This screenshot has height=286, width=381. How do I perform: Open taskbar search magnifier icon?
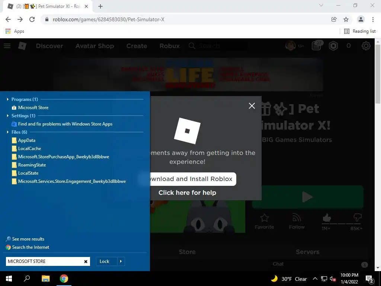click(27, 279)
